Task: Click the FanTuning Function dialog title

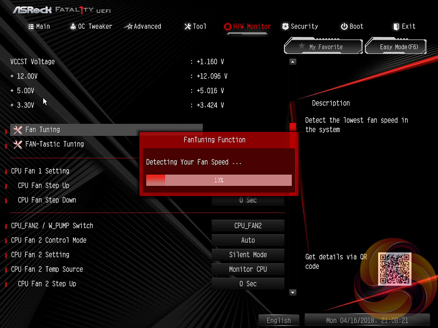Action: (215, 140)
